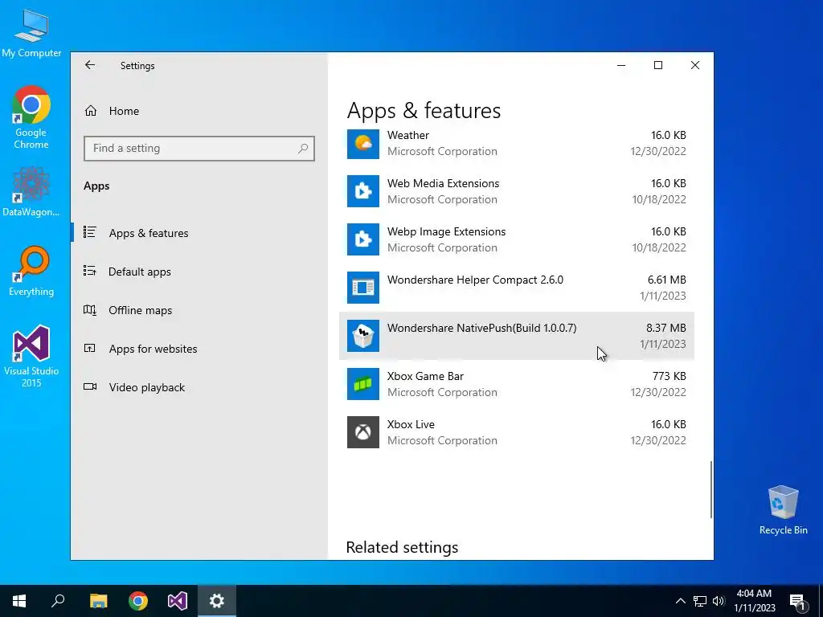Select the Web Media Extensions name text
Screen dimensions: 823x617
tap(443, 184)
